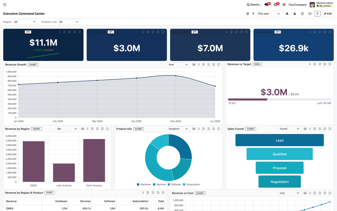This screenshot has width=337, height=211.
Task: Toggle Subscription legend in Product Mix
Action: click(x=191, y=185)
